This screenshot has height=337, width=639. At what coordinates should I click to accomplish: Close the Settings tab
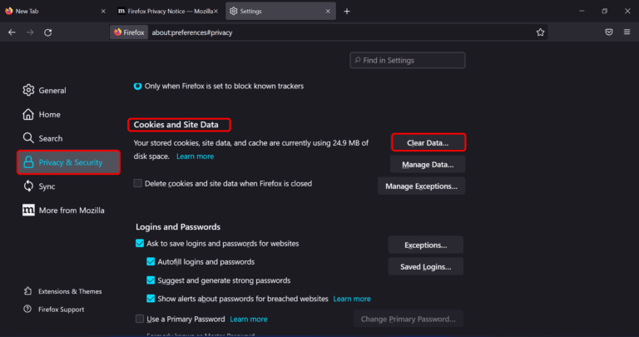coord(329,11)
